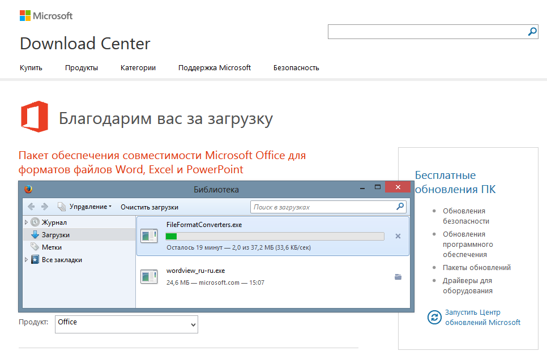547x351 pixels.
Task: Click the Очистить загрузки button
Action: pos(149,207)
